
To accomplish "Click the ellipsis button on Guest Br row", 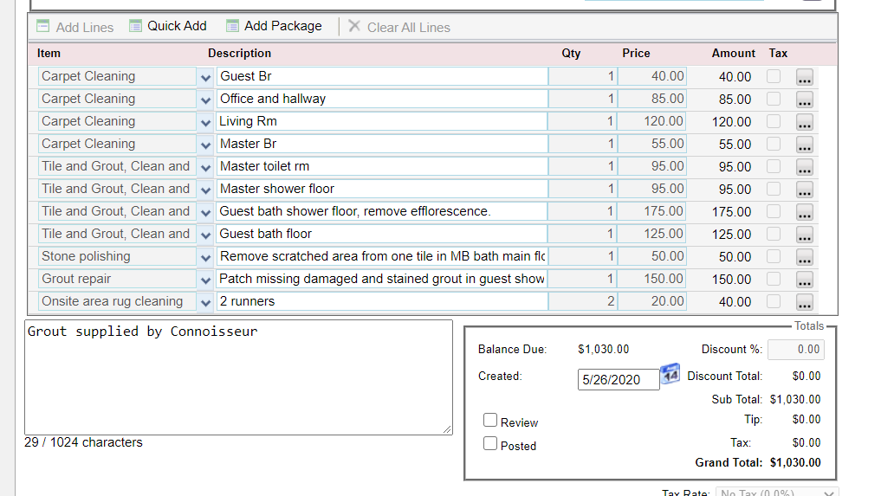I will [x=805, y=77].
